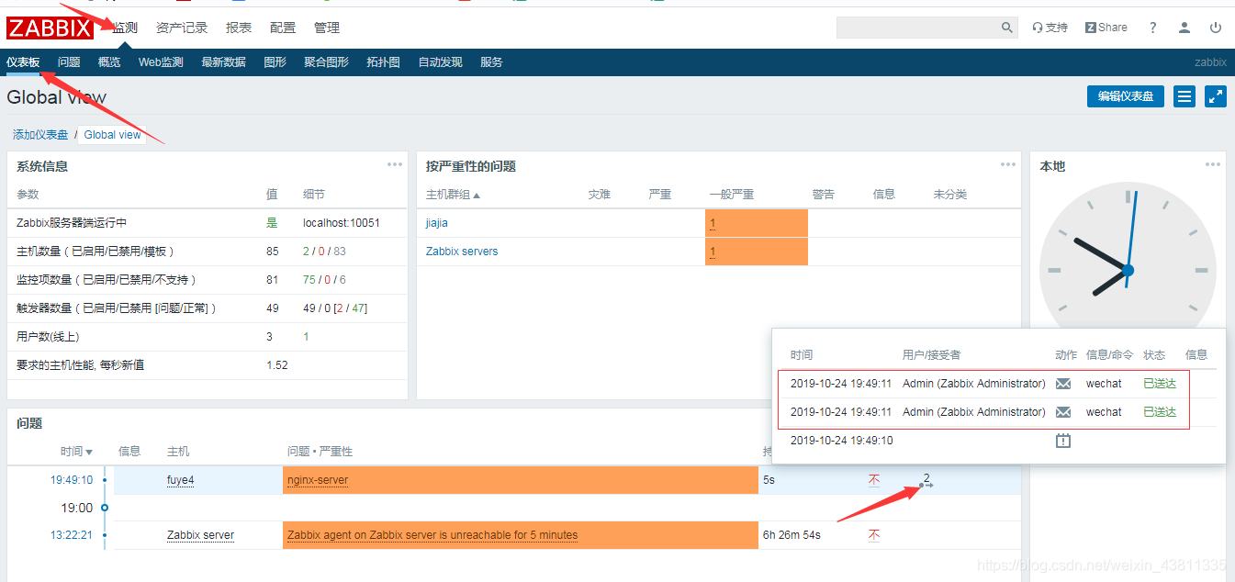Open the 监测 top menu
Viewport: 1235px width, 582px height.
[125, 28]
